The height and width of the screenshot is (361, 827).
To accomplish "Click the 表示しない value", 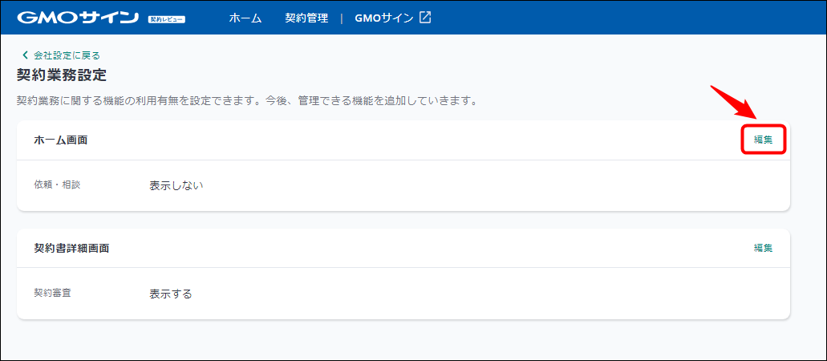I will [x=176, y=185].
